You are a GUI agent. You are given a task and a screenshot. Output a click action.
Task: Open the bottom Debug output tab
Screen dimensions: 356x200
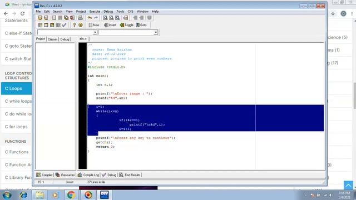[x=109, y=175]
